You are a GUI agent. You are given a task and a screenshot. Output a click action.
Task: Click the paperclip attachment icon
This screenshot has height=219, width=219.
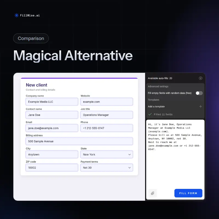tap(152, 193)
